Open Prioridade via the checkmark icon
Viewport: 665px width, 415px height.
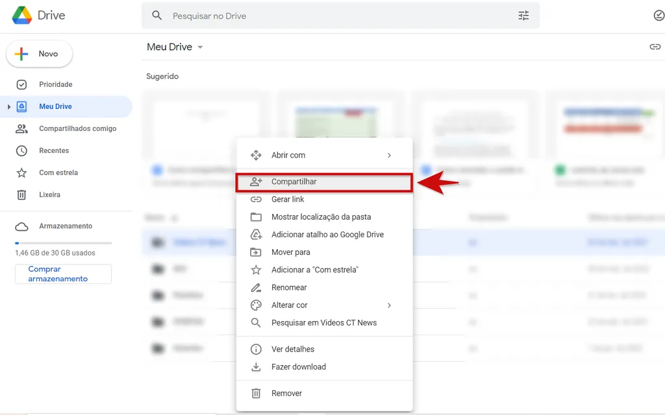21,84
